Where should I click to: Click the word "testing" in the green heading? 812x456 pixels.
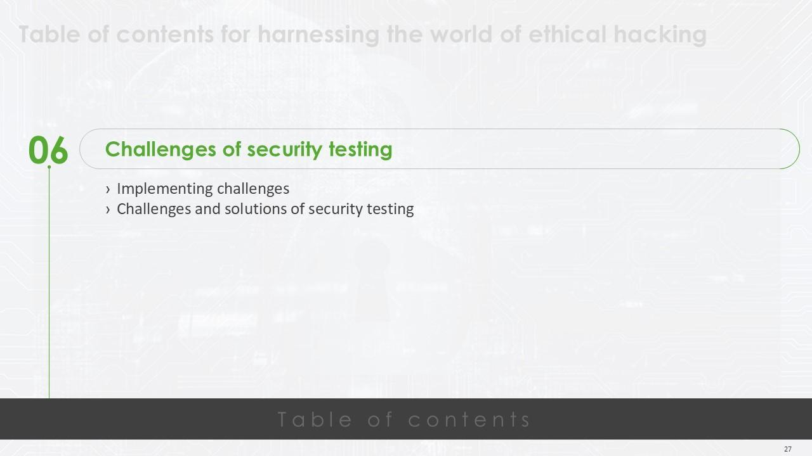[x=360, y=149]
